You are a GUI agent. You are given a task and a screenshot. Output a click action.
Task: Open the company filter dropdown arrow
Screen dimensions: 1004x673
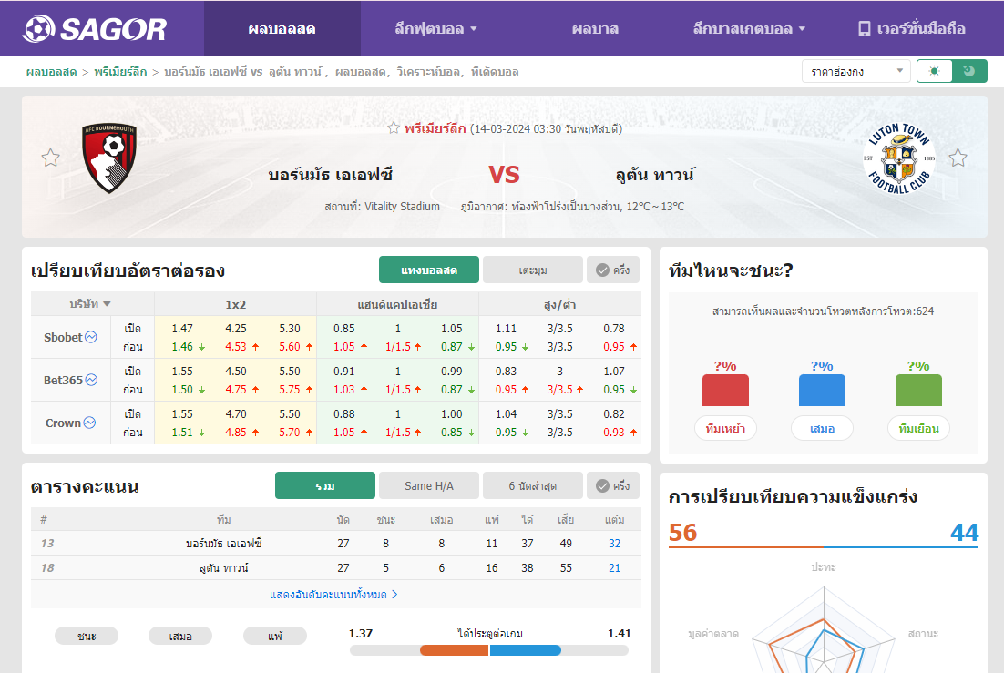pos(107,304)
